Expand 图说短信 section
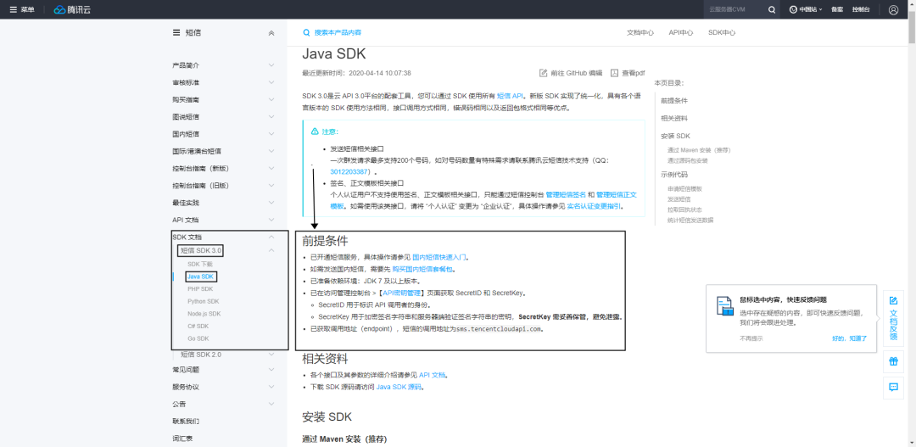916x447 pixels. pyautogui.click(x=271, y=117)
